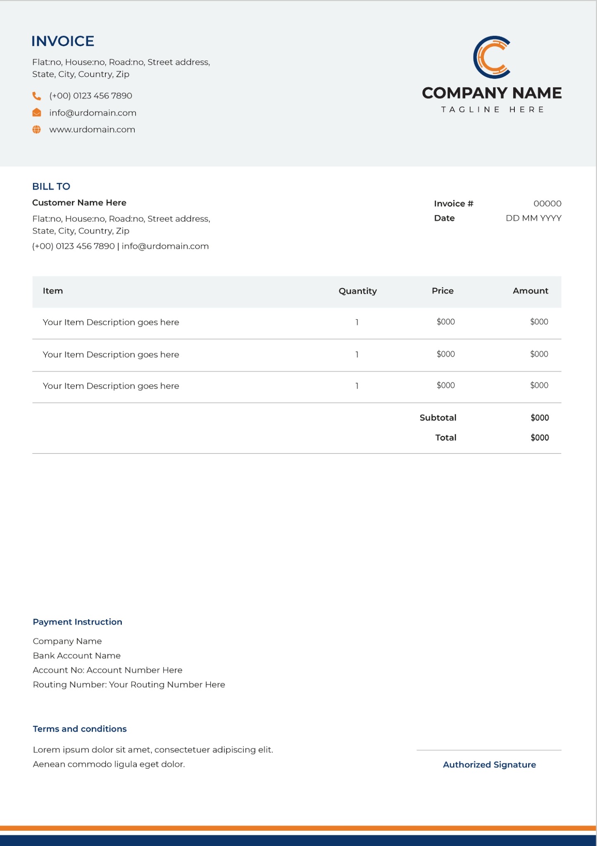Click the orange phone icon
The width and height of the screenshot is (597, 846).
[37, 96]
